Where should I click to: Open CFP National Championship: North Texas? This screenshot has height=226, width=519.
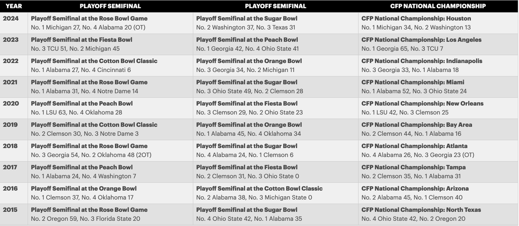click(421, 210)
